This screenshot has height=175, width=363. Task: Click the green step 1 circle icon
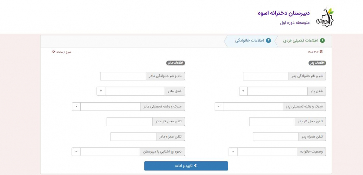[322, 41]
